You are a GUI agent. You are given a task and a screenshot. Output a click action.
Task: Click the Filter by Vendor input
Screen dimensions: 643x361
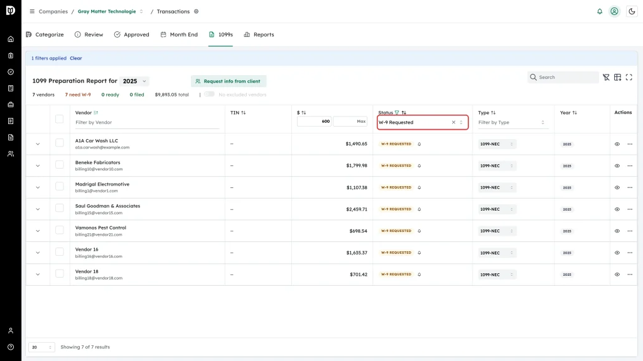(147, 122)
